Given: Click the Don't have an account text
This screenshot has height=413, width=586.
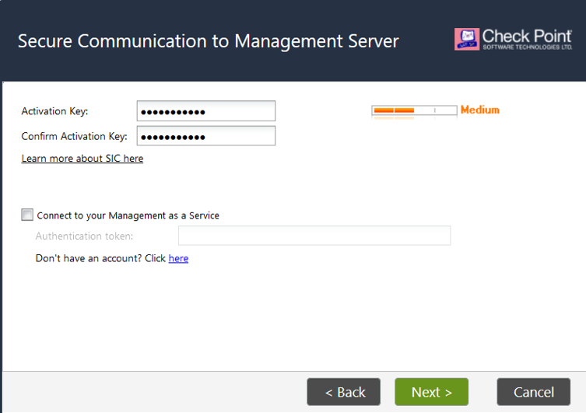Looking at the screenshot, I should [x=100, y=258].
